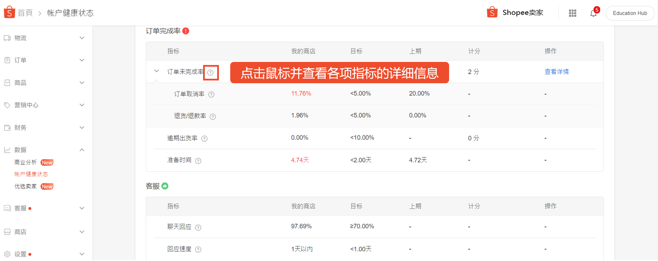The image size is (658, 261).
Task: Click the red warning icon beside 订单完成率
Action: click(186, 31)
